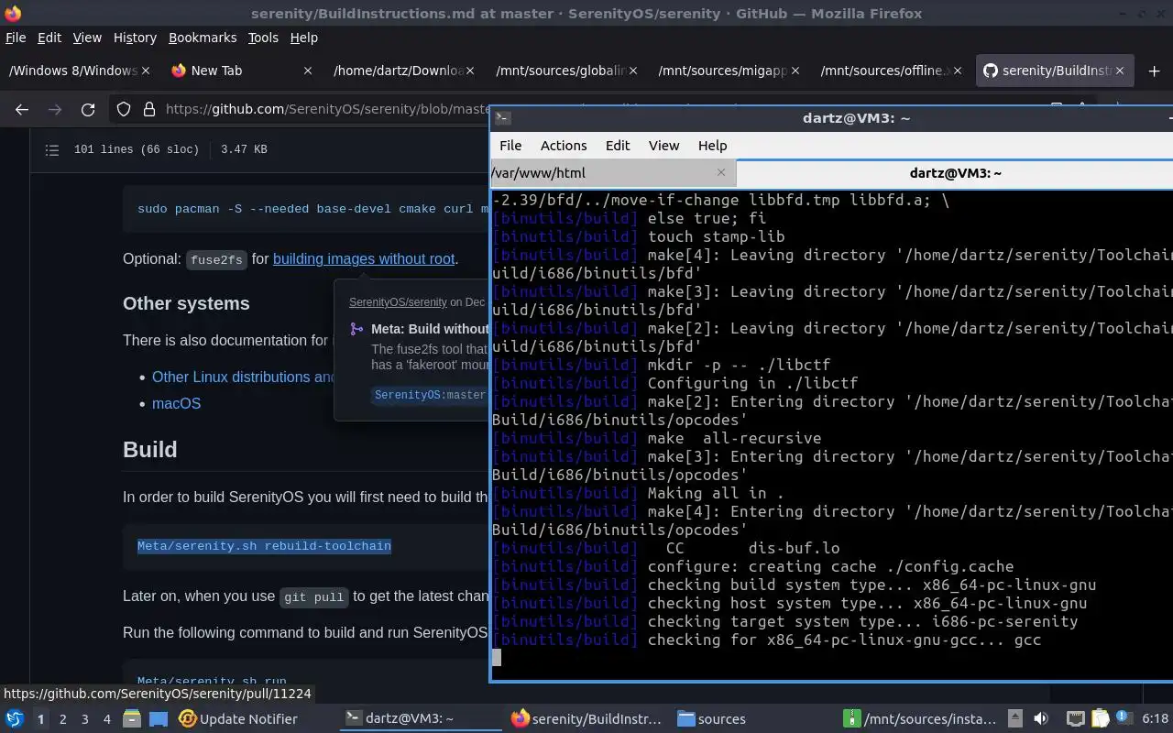This screenshot has height=733, width=1173.
Task: Switch to dartz@VM3 terminal tab
Action: click(x=955, y=172)
